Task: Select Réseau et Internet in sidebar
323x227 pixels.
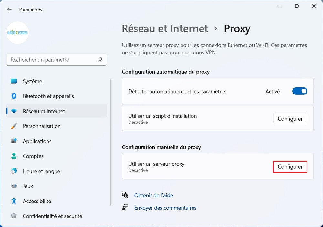Action: click(44, 111)
